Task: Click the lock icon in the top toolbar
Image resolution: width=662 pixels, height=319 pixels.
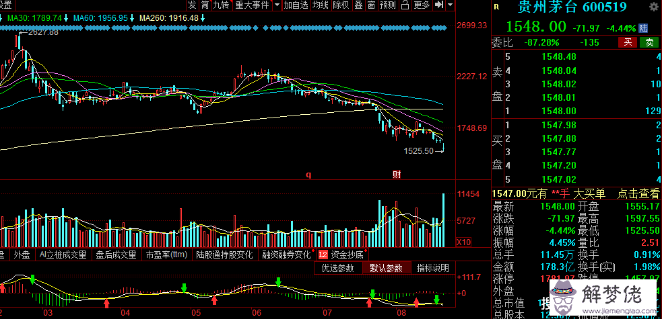Action: click(405, 5)
